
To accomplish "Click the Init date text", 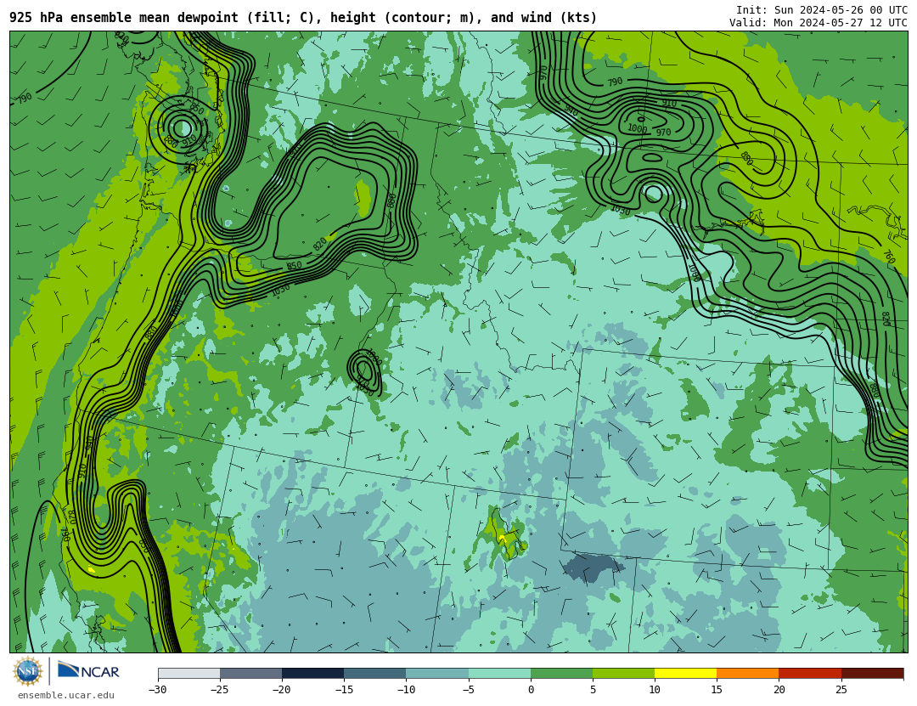I will [822, 10].
